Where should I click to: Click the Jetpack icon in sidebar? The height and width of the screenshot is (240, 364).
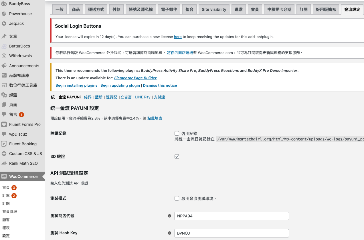tap(4, 23)
